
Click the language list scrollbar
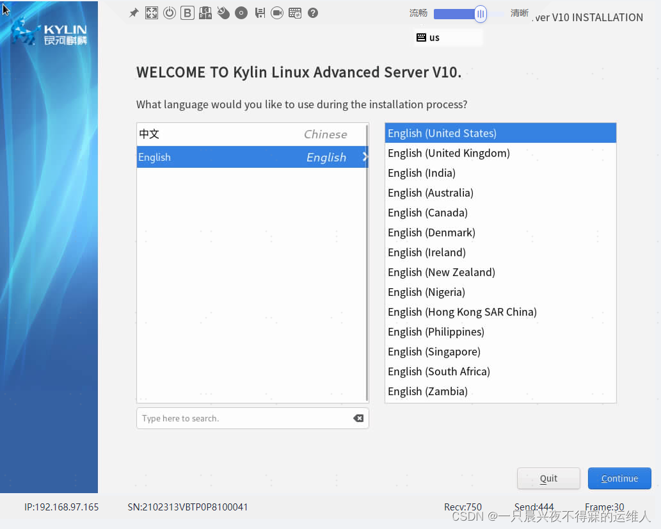coord(367,263)
